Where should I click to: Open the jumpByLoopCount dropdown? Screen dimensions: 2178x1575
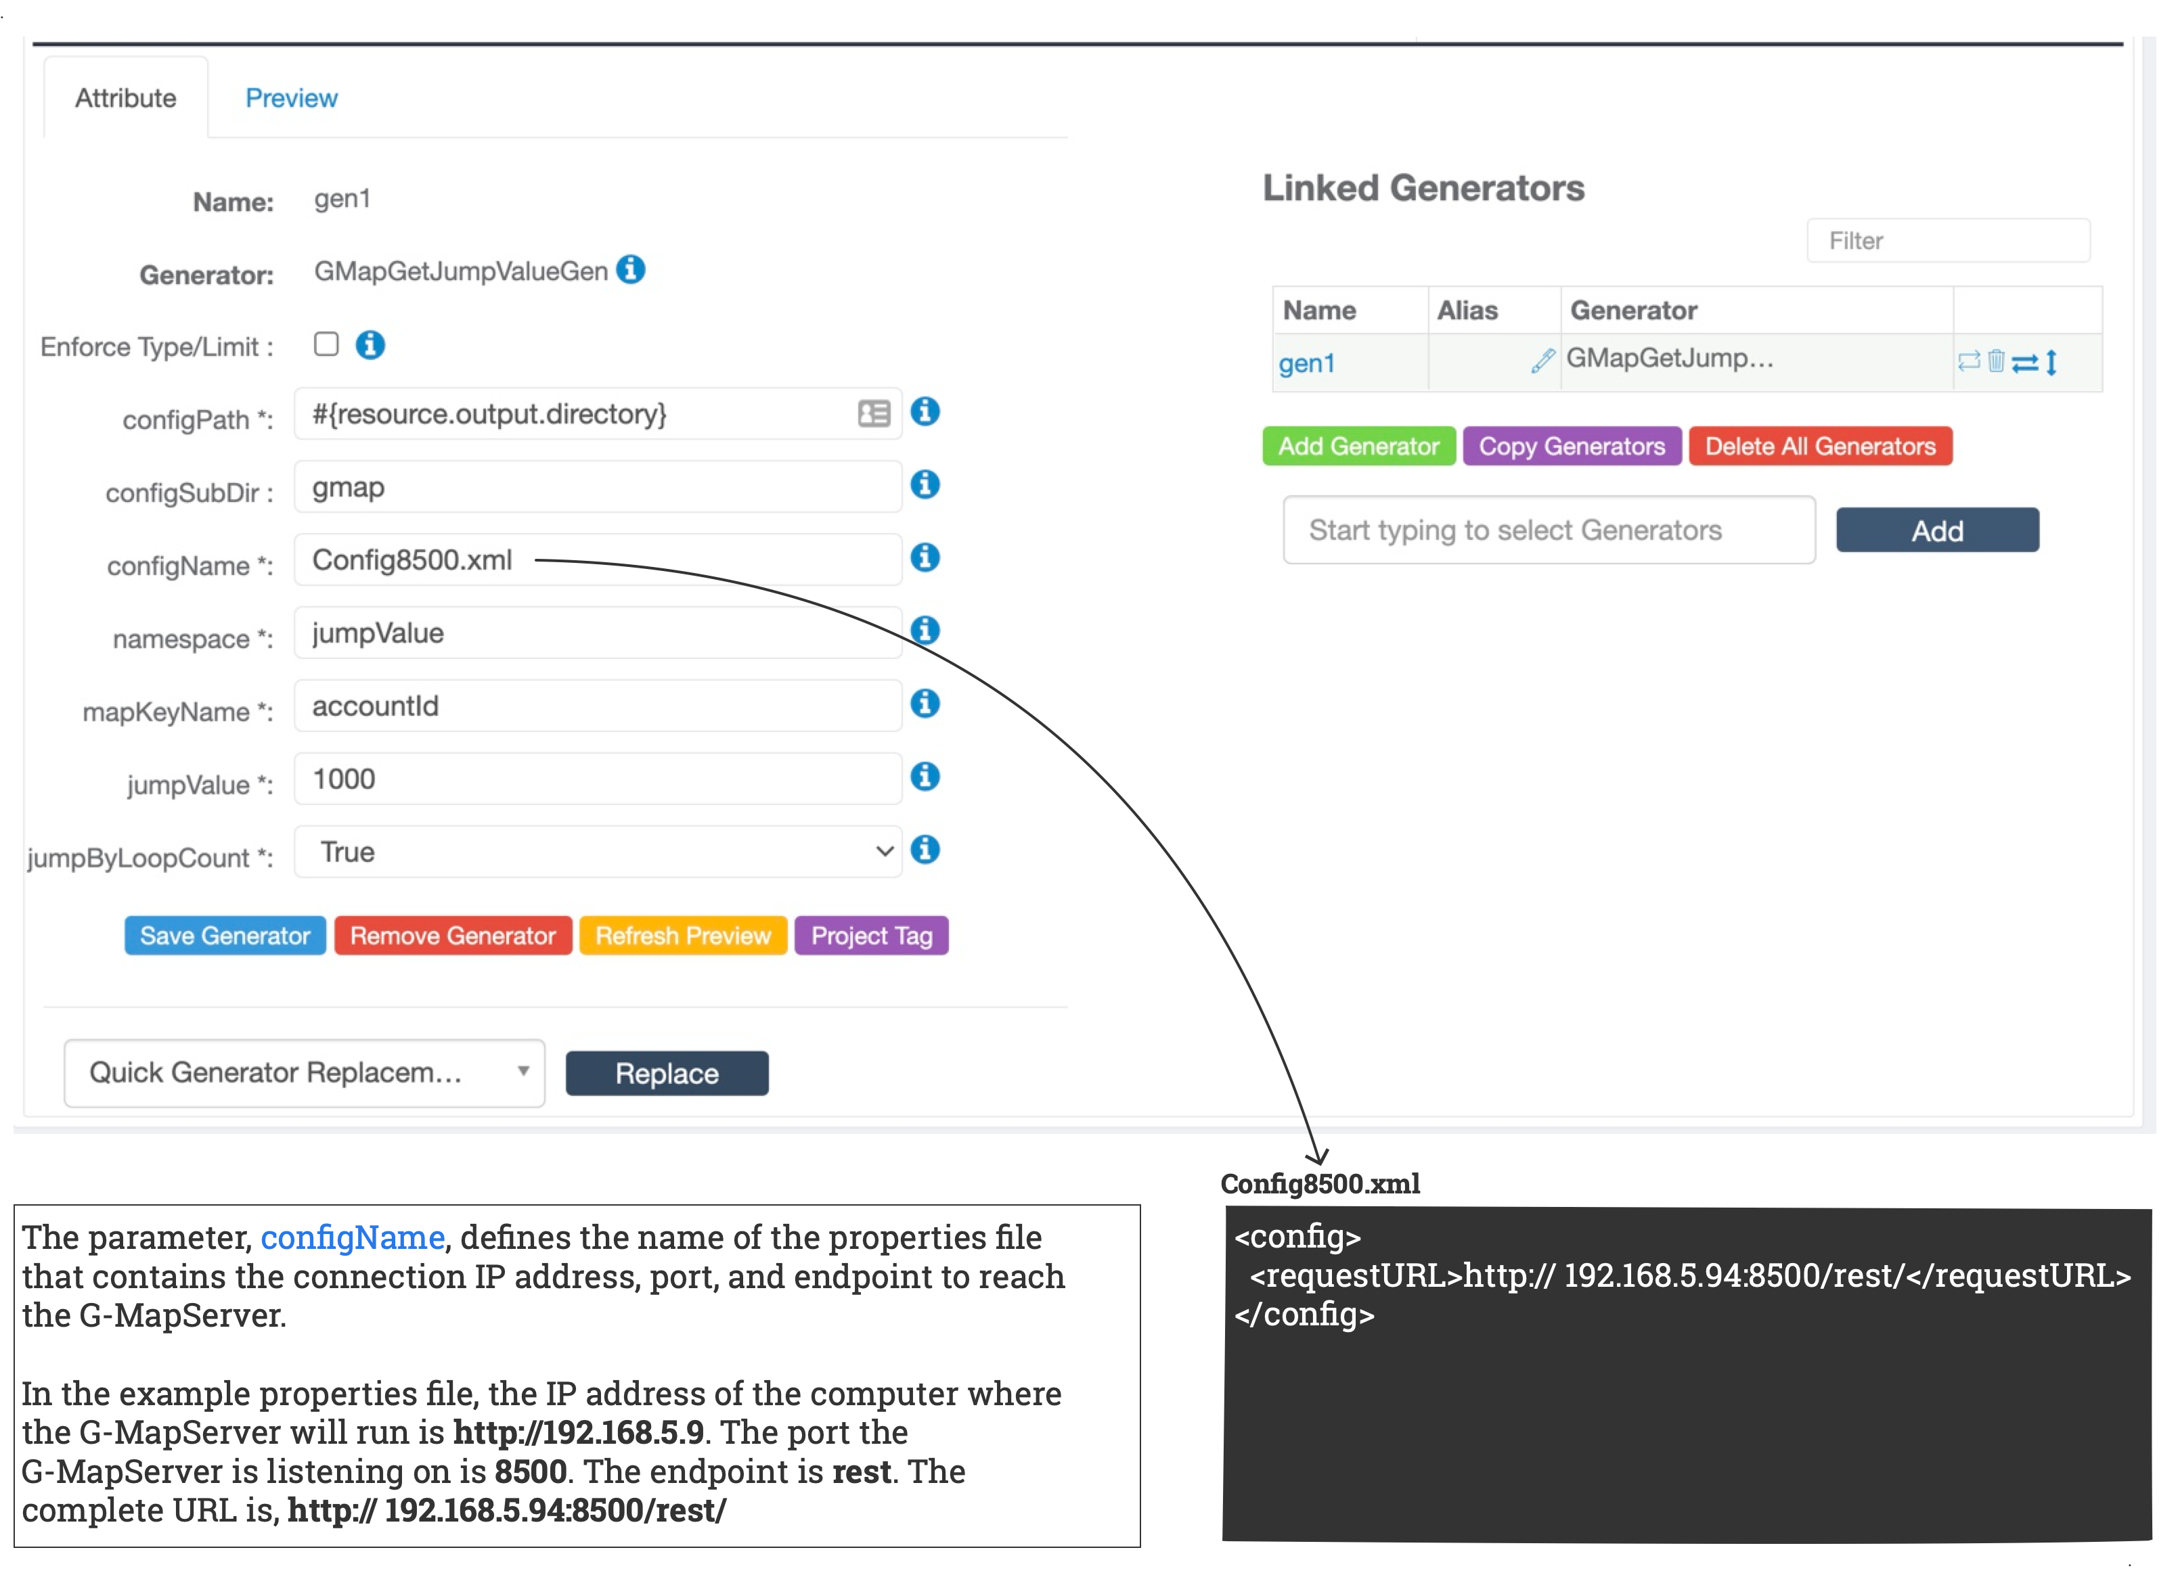598,851
